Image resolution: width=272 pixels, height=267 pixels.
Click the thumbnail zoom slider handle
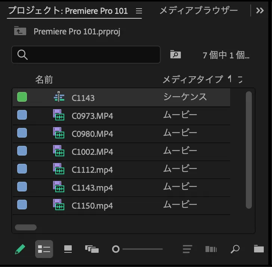click(x=116, y=249)
